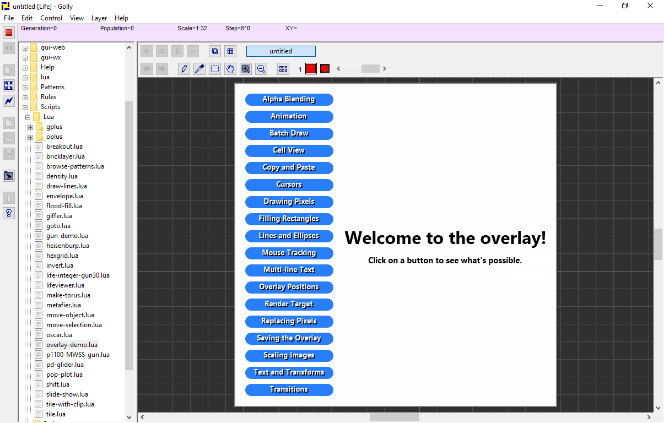Click the Render Target button
The width and height of the screenshot is (664, 423).
coord(289,305)
